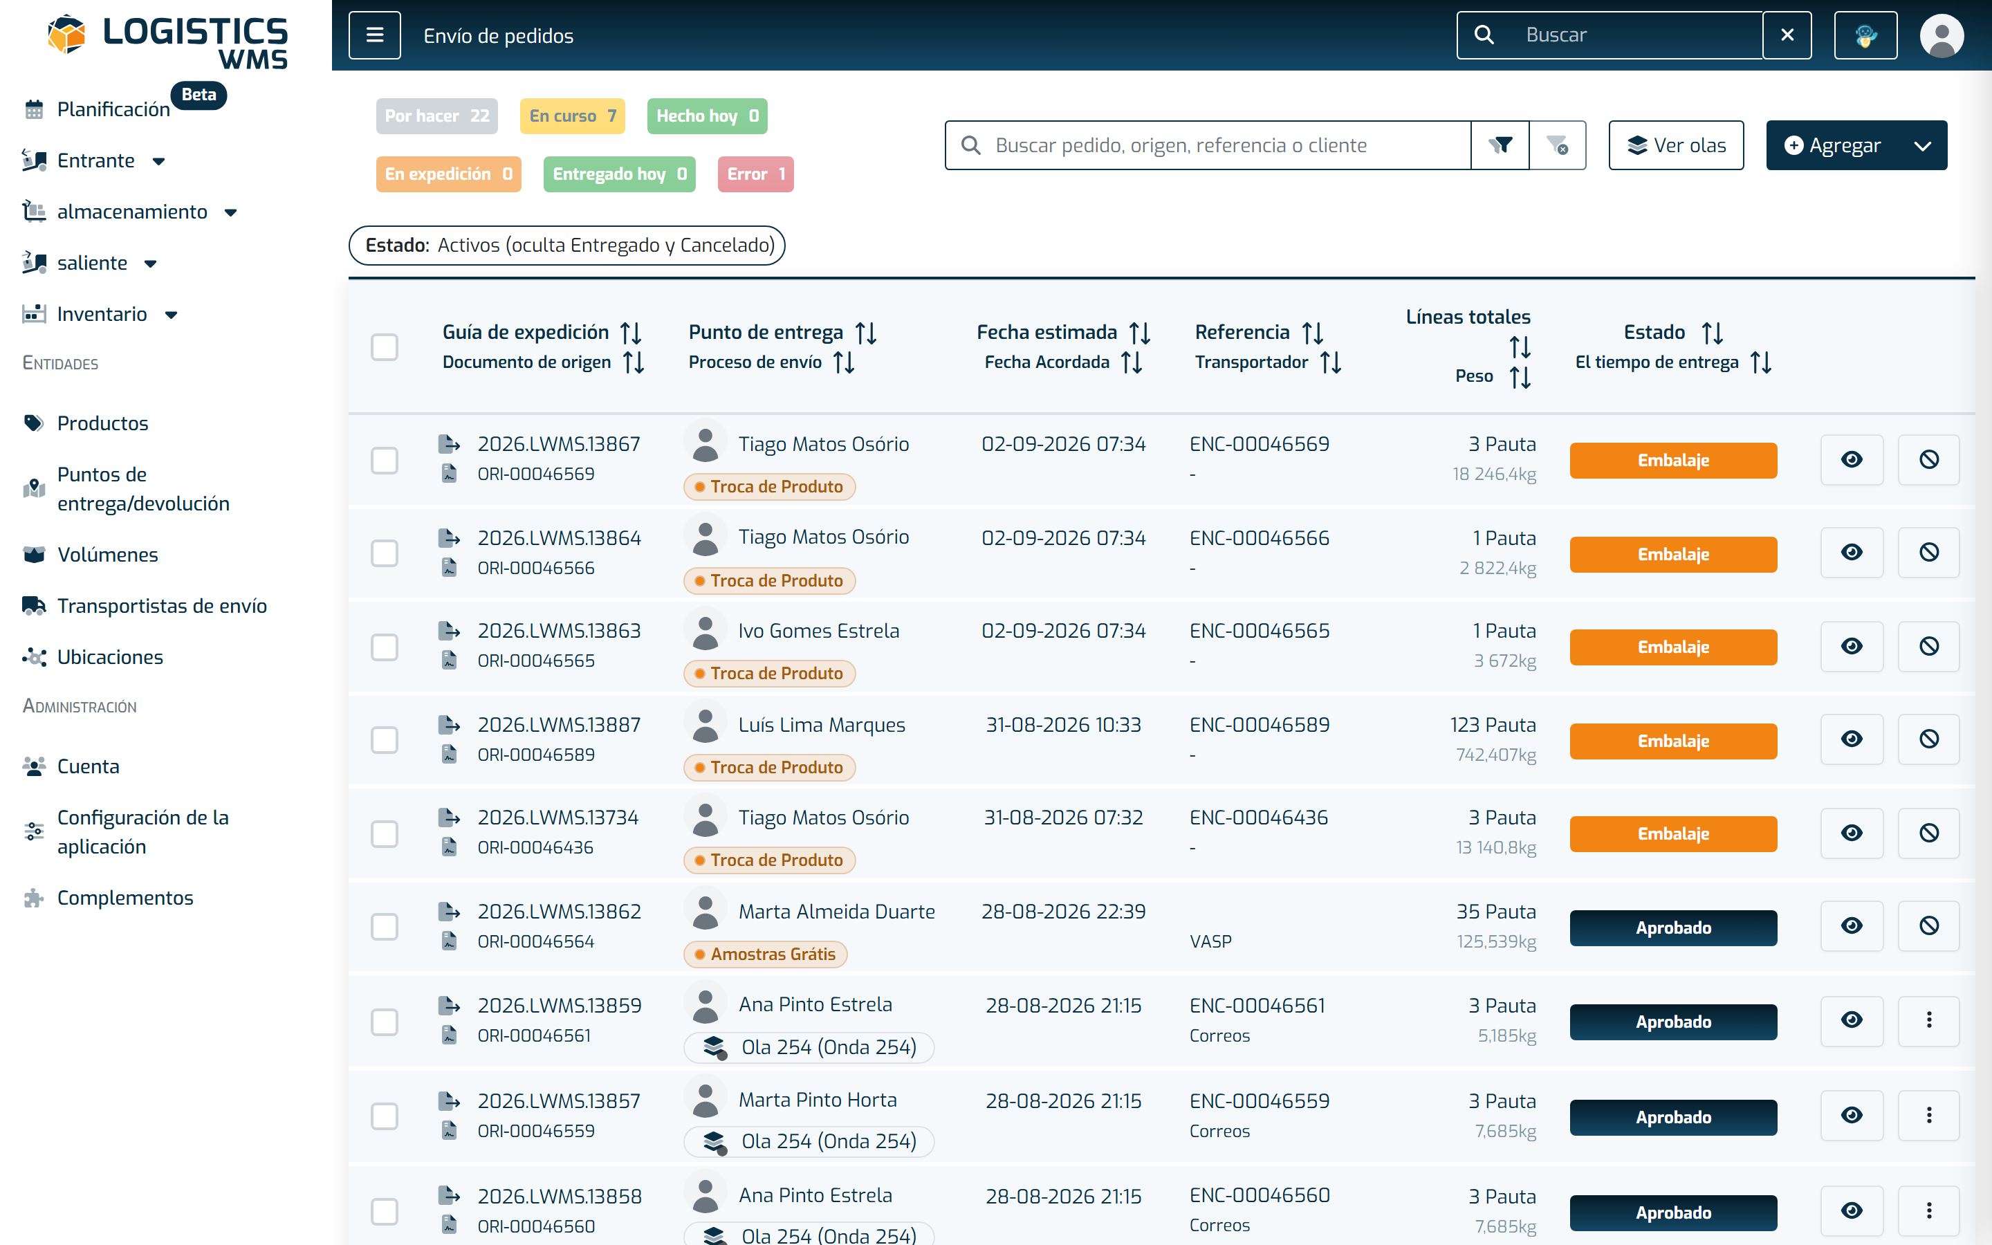Open Productos in the sidebar

[x=103, y=423]
